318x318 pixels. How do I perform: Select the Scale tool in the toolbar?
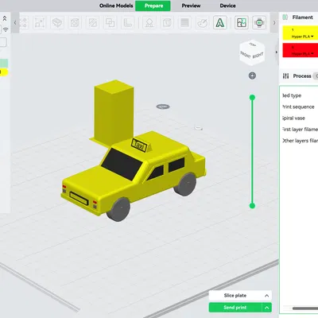40,23
